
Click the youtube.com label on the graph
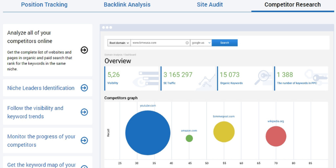[x=148, y=106]
